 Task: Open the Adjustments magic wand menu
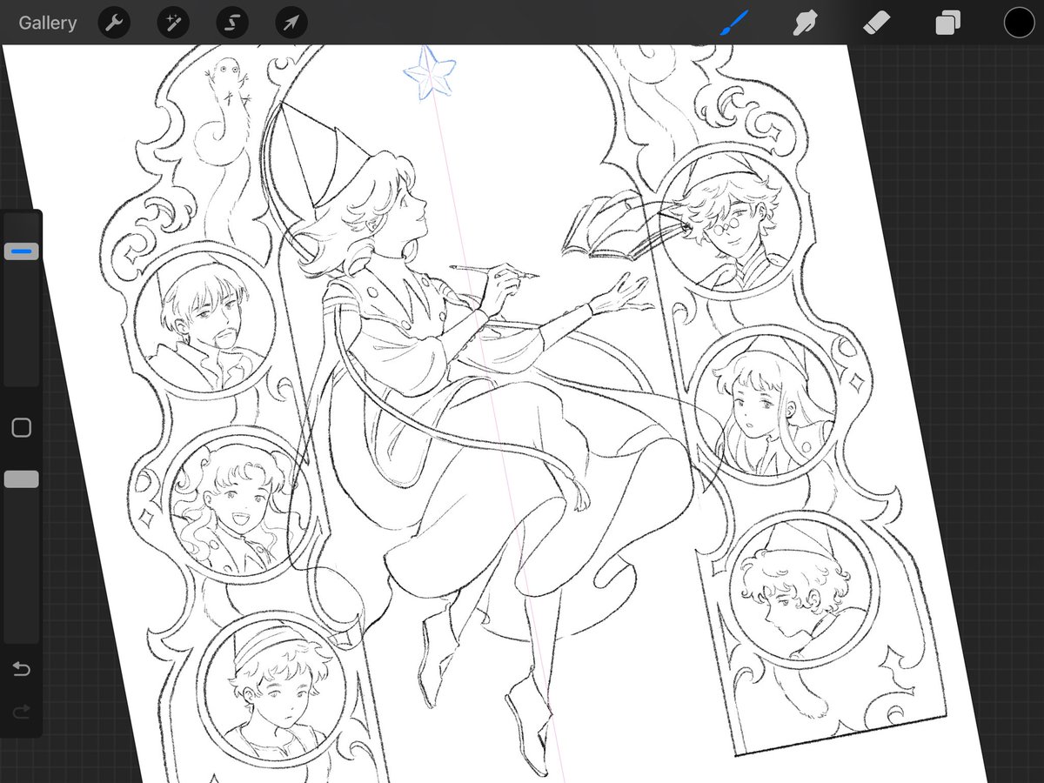pos(173,23)
